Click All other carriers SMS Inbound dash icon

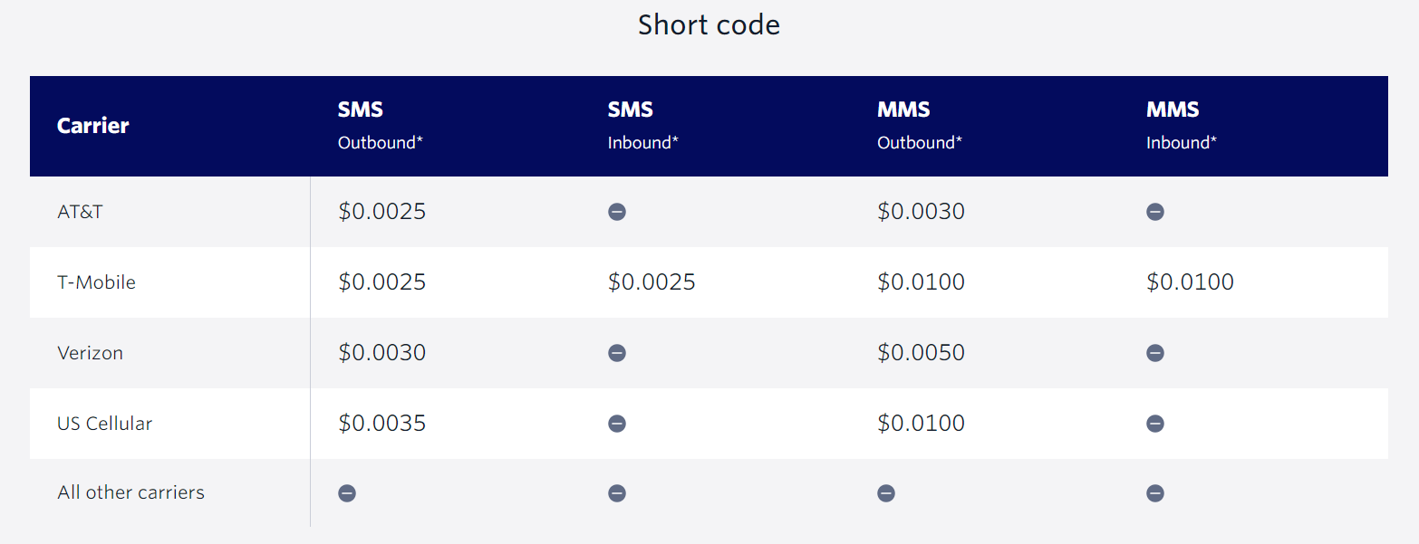(617, 493)
